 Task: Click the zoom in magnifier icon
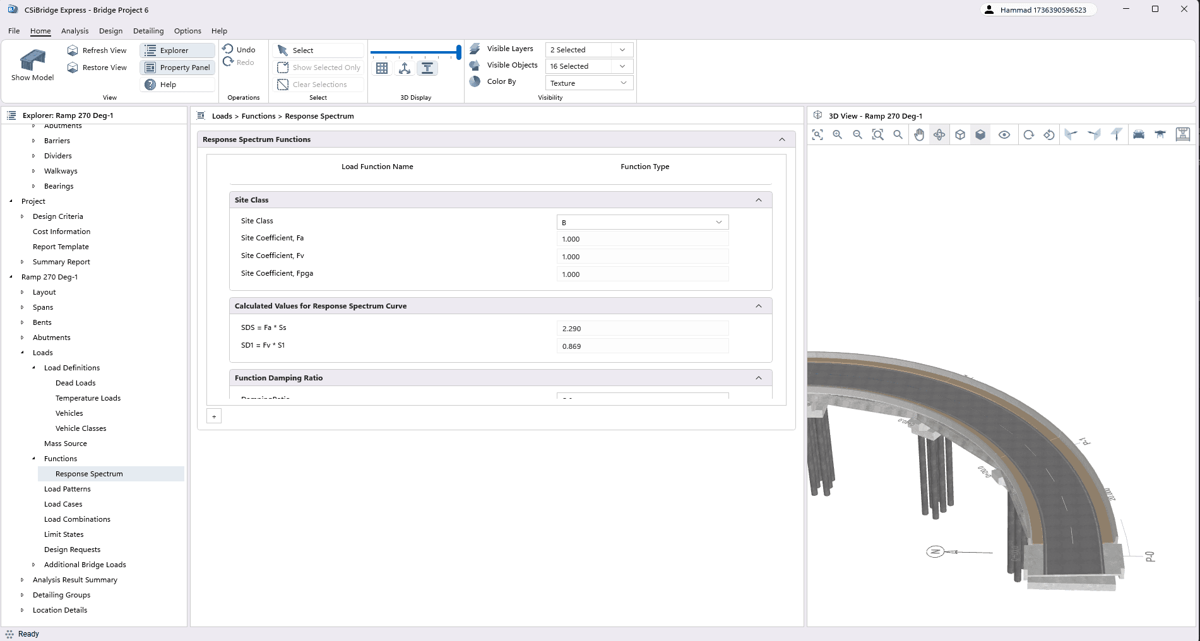838,134
